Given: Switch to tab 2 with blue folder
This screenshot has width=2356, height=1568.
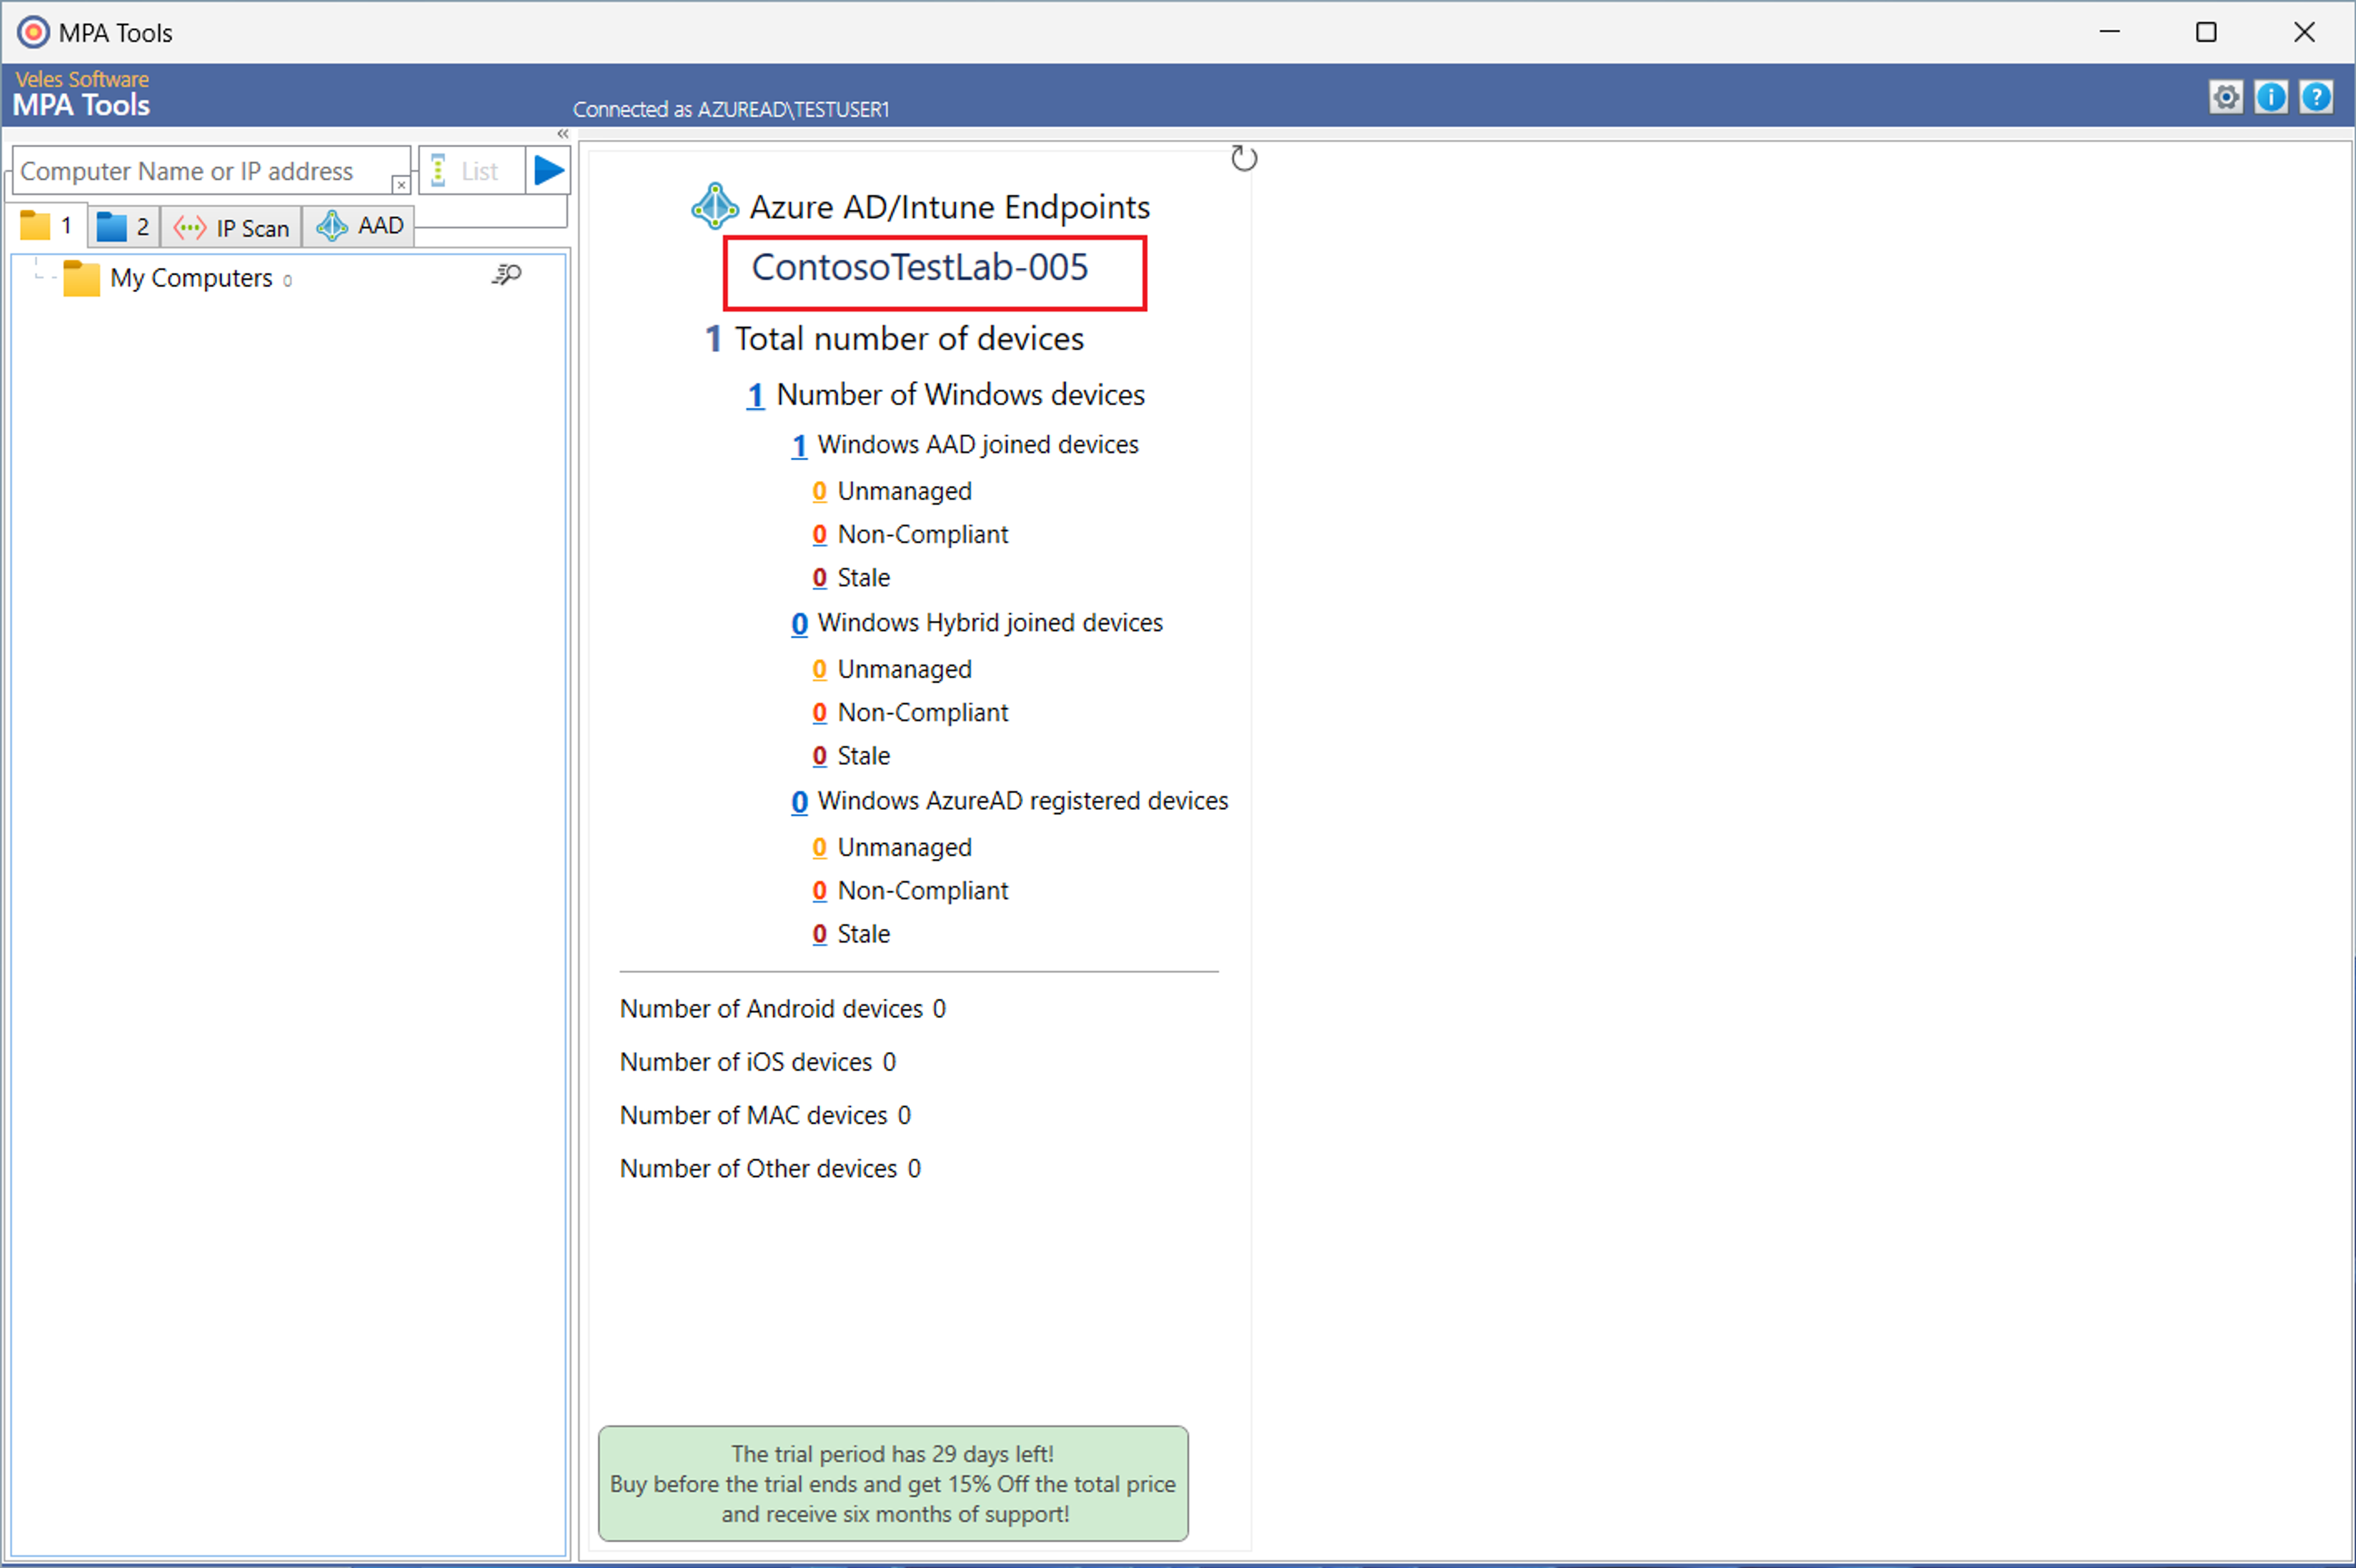Looking at the screenshot, I should coord(124,227).
